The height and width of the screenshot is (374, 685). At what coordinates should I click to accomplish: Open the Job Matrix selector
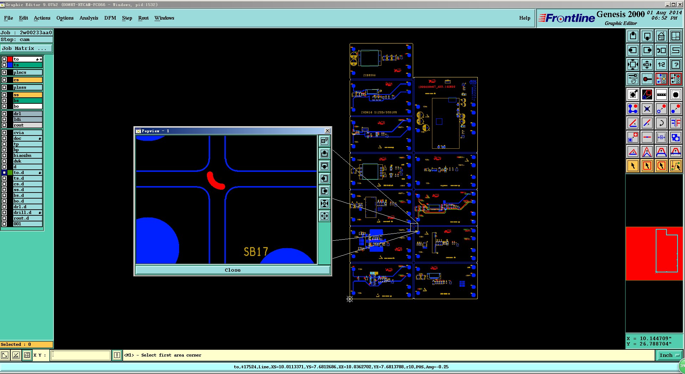click(26, 48)
